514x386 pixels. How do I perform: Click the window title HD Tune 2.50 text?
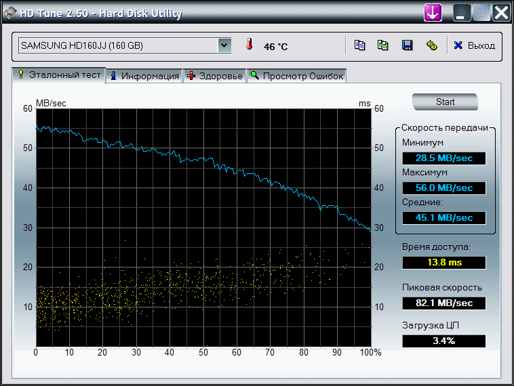point(101,14)
